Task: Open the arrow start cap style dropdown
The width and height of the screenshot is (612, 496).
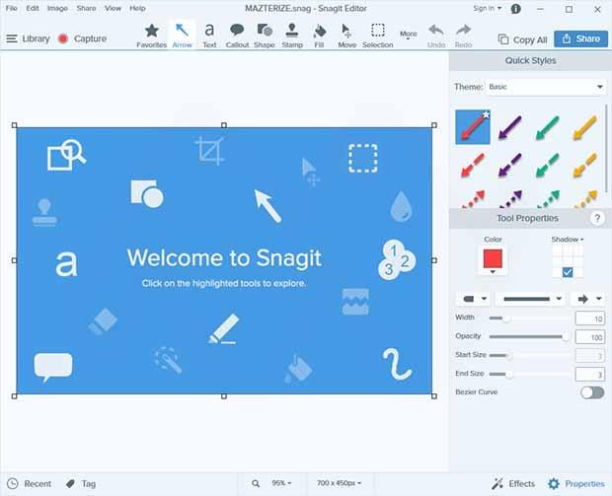Action: [x=475, y=299]
